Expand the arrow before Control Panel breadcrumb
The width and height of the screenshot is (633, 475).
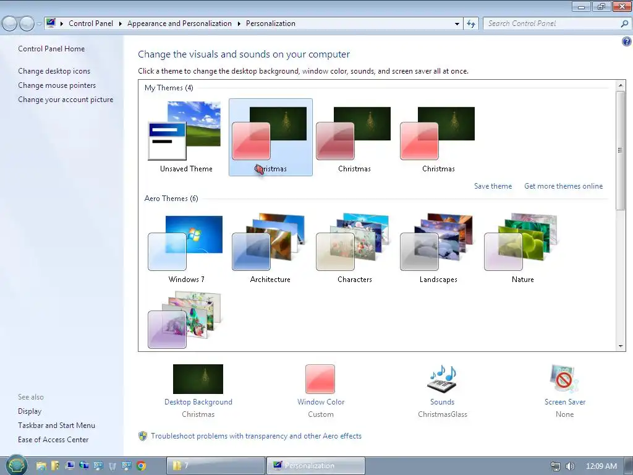(62, 24)
